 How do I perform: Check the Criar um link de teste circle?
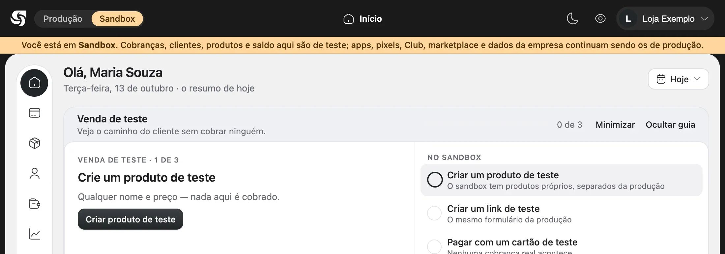[434, 213]
